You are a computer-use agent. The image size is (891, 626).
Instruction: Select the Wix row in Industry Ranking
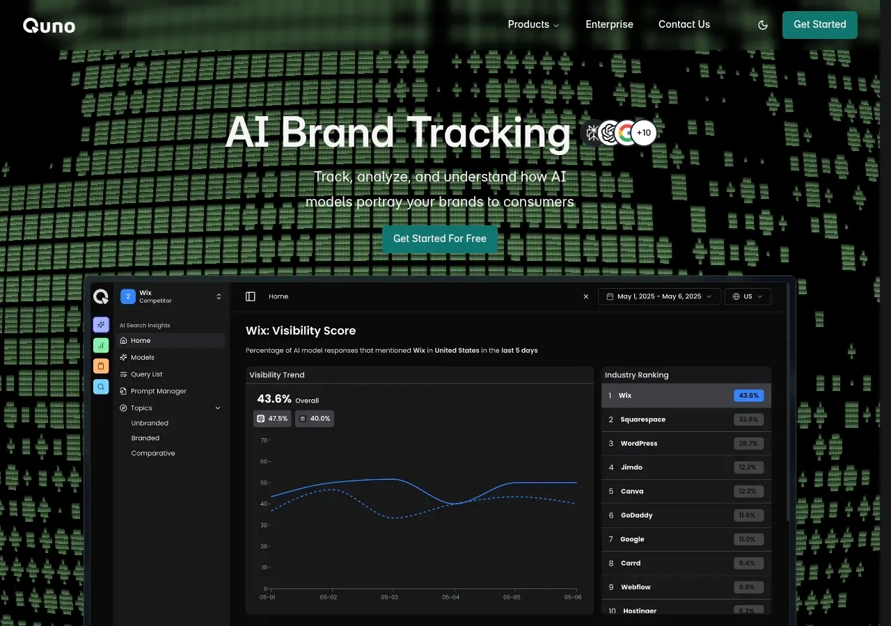(x=686, y=396)
